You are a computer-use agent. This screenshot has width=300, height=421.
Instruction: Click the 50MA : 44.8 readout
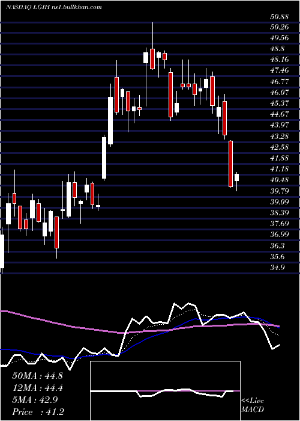(x=37, y=376)
